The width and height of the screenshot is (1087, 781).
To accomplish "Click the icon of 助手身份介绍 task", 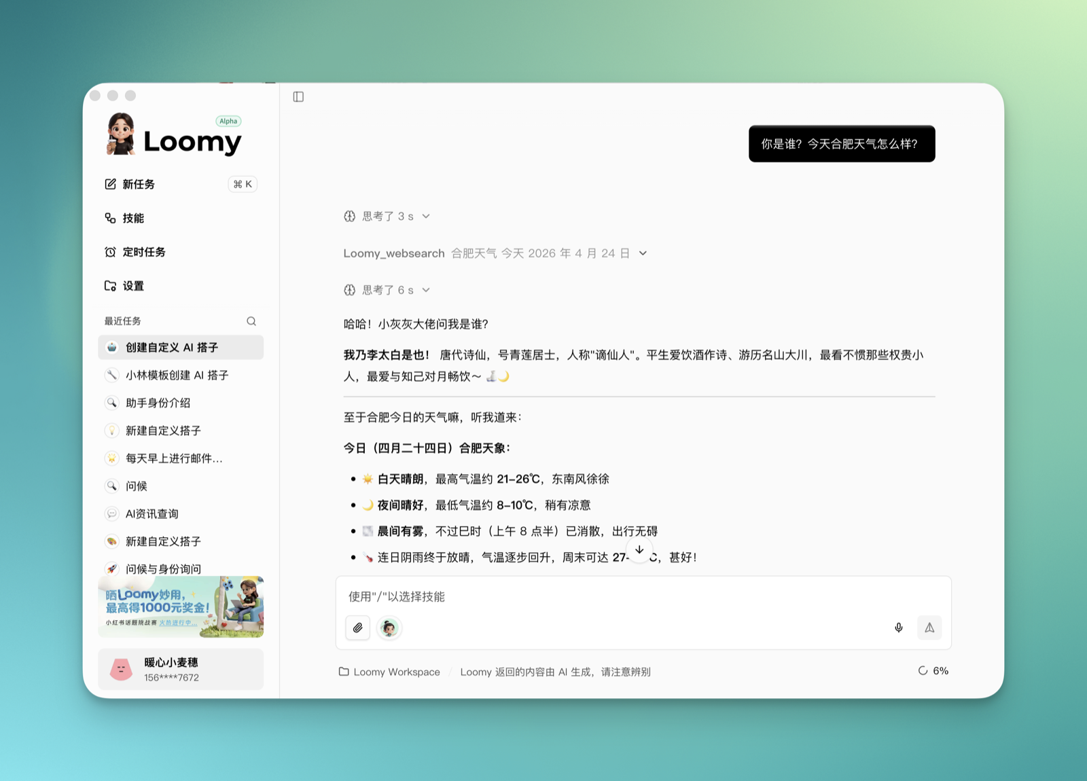I will click(x=112, y=403).
